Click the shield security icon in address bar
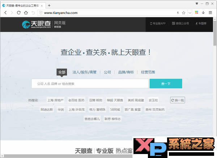 click(41, 13)
